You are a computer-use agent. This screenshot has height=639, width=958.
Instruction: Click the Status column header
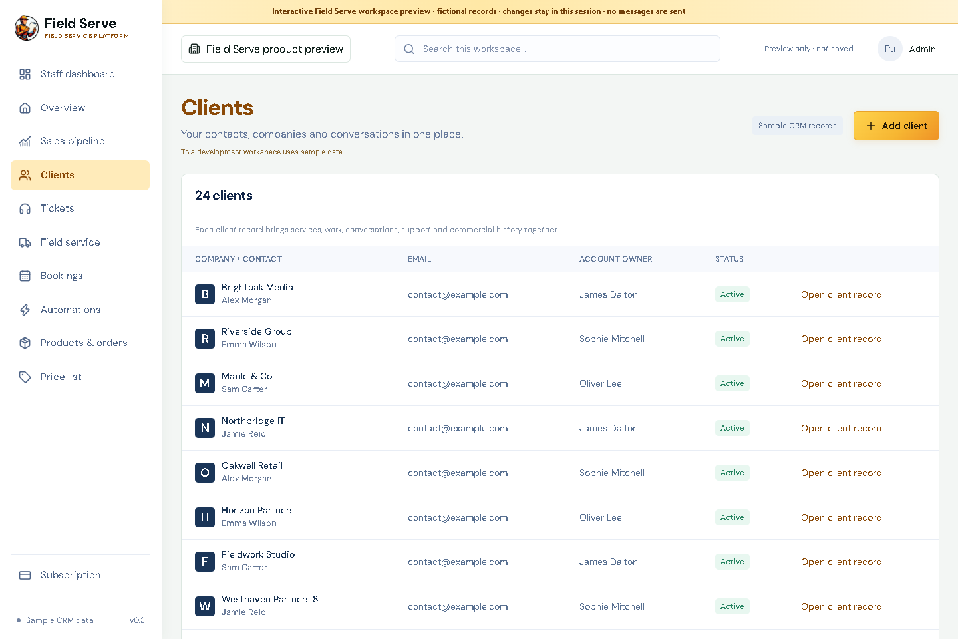click(x=729, y=259)
